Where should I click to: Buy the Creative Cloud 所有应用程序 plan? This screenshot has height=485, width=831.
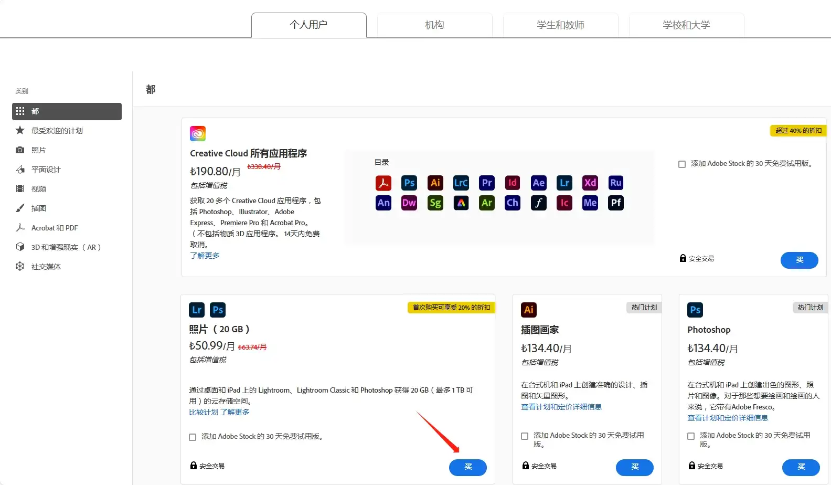point(799,260)
